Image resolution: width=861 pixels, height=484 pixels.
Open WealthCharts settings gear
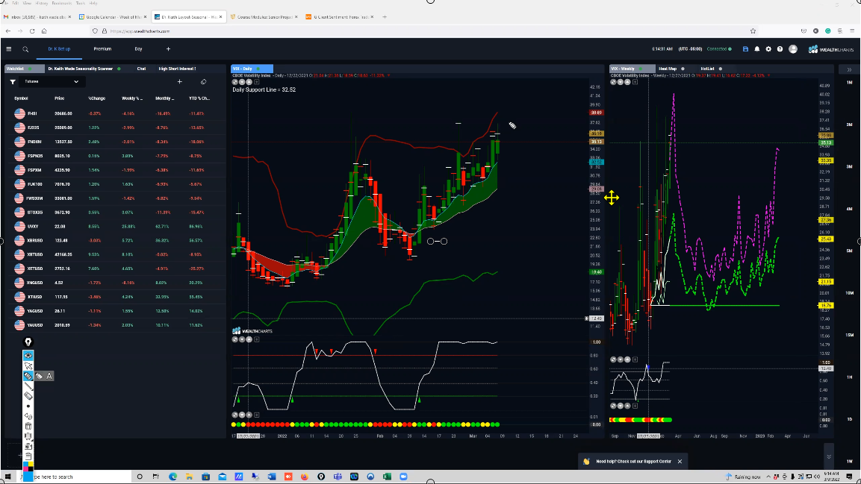768,48
